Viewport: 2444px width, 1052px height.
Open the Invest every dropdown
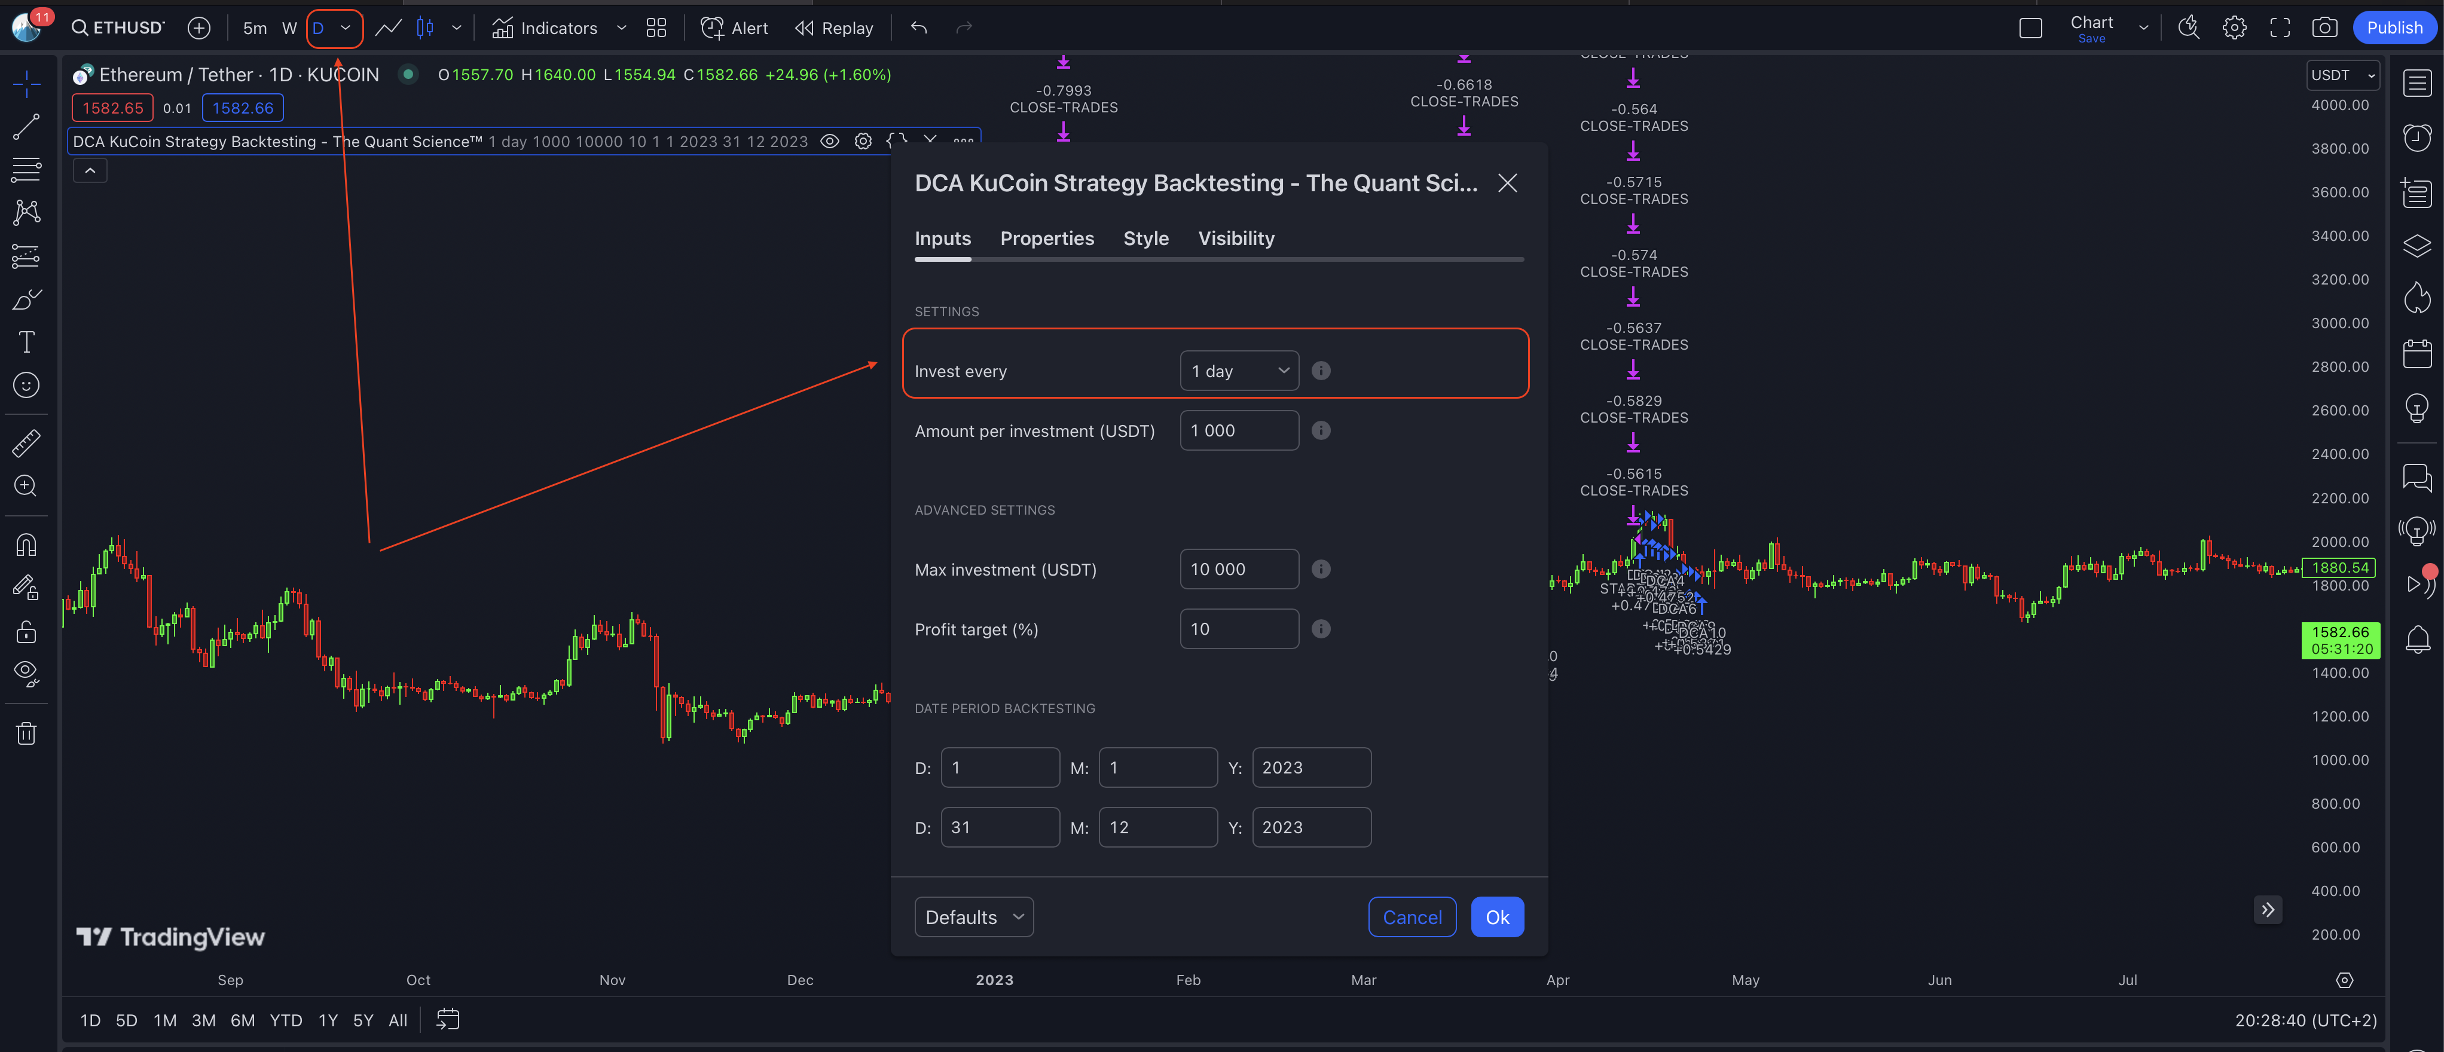click(1239, 371)
